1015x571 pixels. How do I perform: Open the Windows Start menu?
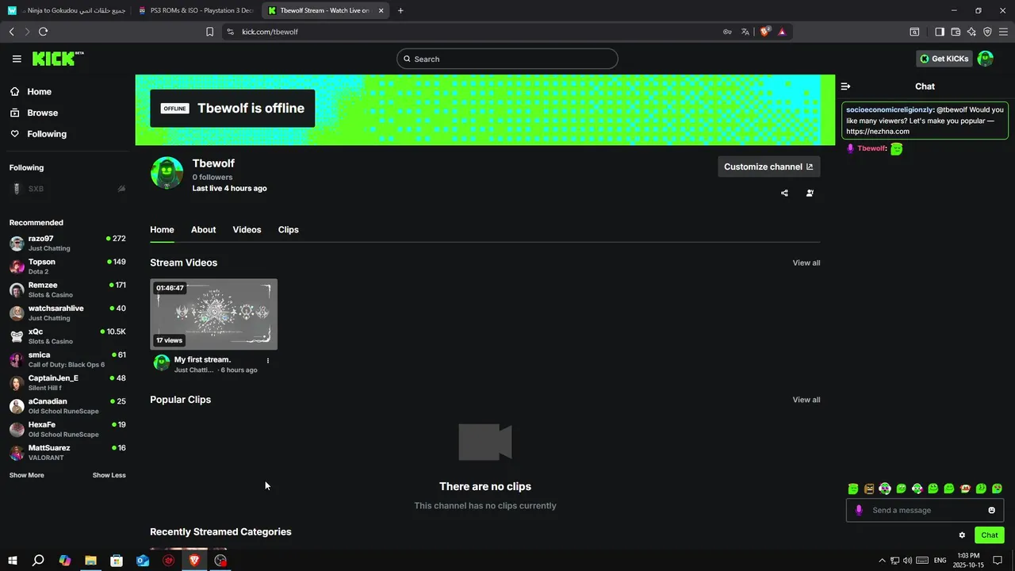(12, 561)
